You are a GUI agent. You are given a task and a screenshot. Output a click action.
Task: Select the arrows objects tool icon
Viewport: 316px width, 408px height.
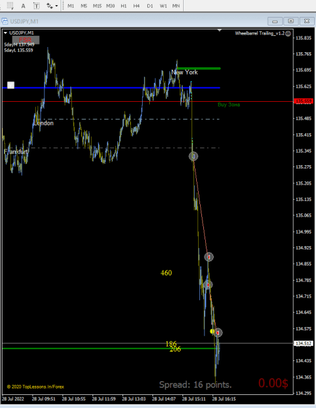point(50,6)
